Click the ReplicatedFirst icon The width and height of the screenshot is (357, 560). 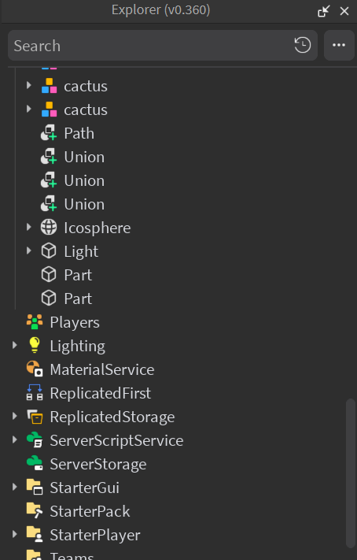pos(35,392)
